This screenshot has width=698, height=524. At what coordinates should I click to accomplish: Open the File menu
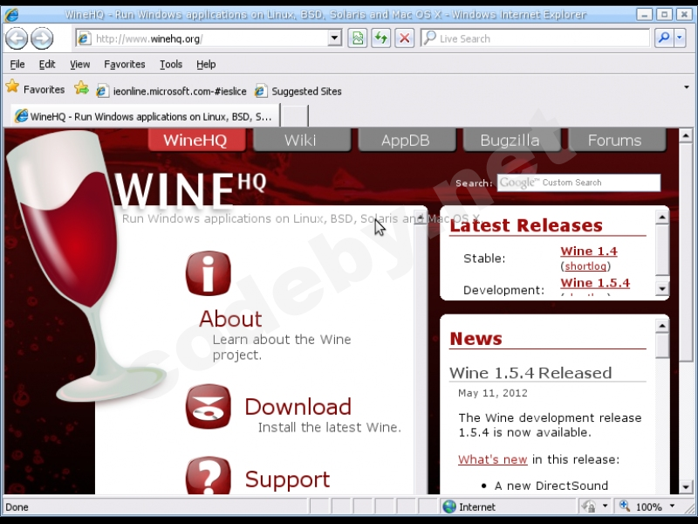coord(17,65)
